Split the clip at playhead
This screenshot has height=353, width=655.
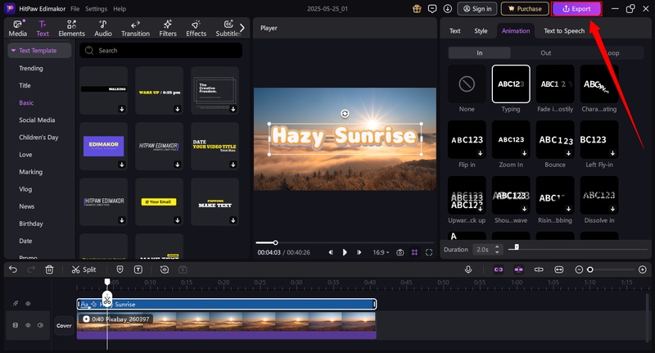tap(84, 269)
